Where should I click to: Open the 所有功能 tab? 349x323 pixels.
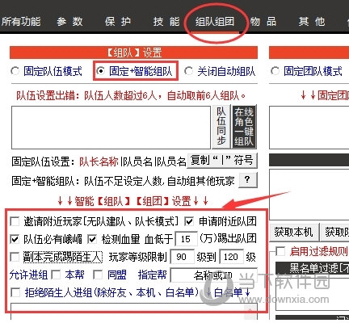click(x=21, y=22)
